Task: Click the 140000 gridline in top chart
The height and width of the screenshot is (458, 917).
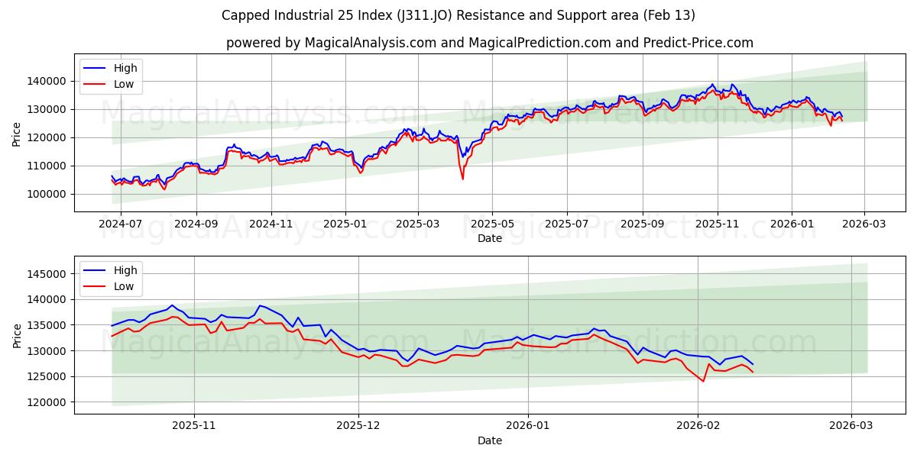Action: (458, 79)
